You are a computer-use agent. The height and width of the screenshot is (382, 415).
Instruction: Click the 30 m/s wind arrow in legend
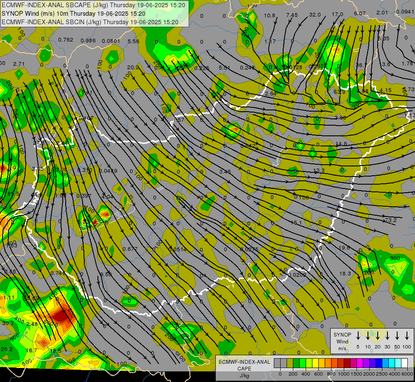point(387,336)
